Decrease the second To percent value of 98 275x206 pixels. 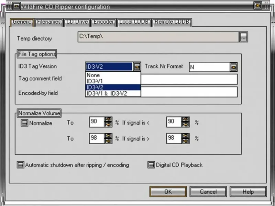[108, 141]
